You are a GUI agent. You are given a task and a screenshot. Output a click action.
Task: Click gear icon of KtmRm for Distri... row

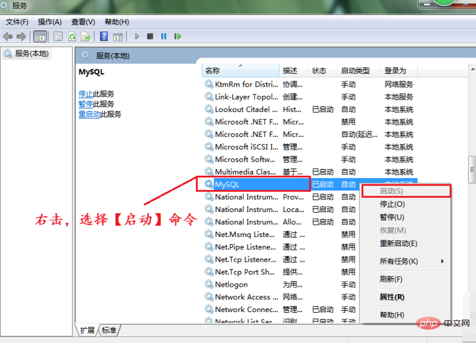209,84
